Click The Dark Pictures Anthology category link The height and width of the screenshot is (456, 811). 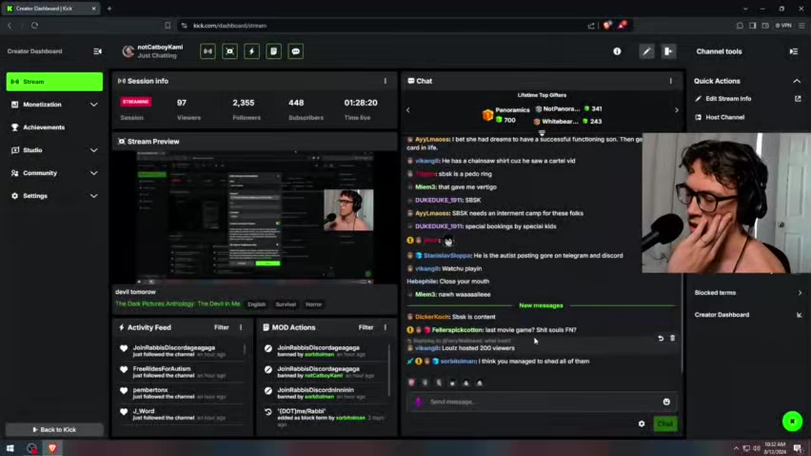[x=177, y=304]
